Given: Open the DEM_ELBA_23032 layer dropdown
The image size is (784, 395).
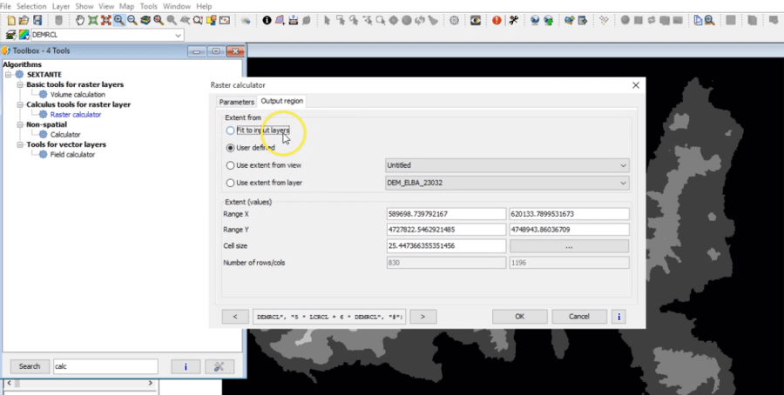Looking at the screenshot, I should click(x=506, y=183).
